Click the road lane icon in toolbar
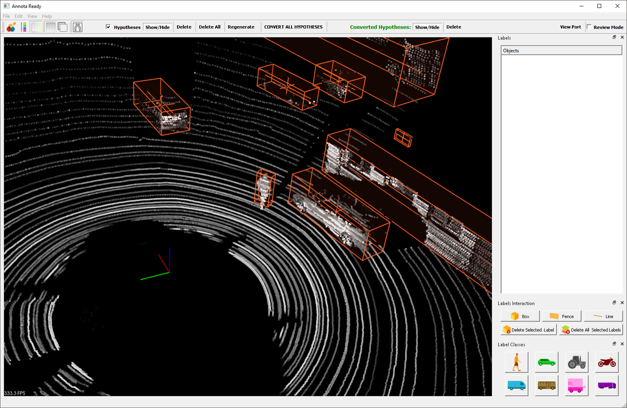This screenshot has width=627, height=408. click(x=78, y=27)
